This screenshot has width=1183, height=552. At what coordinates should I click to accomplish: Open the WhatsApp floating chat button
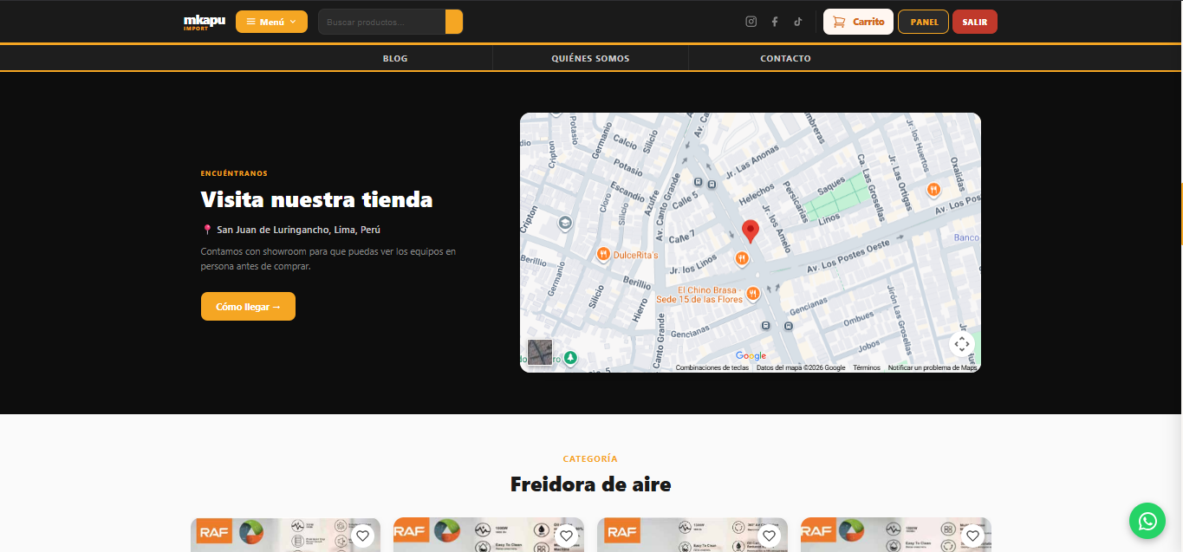click(1147, 521)
